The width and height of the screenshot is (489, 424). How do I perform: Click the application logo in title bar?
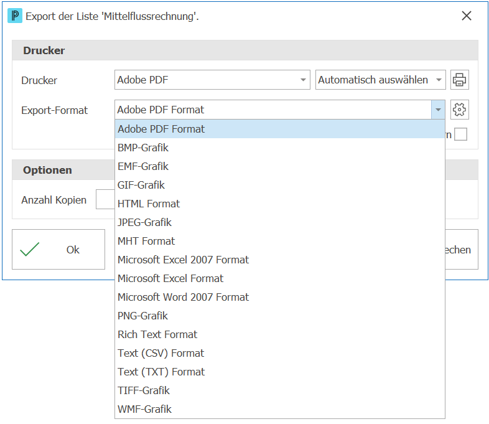[15, 16]
